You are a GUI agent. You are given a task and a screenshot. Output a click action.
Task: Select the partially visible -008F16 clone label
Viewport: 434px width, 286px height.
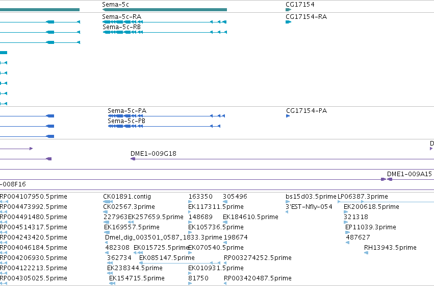tap(13, 184)
